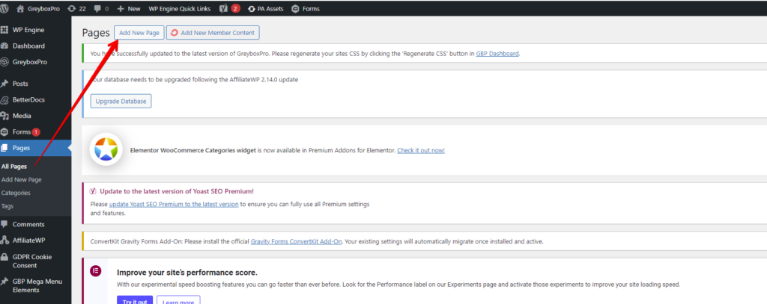Click the Add New Page button
The image size is (767, 304).
coord(139,33)
